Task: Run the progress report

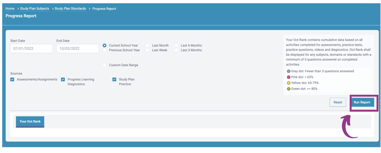Action: pos(362,102)
